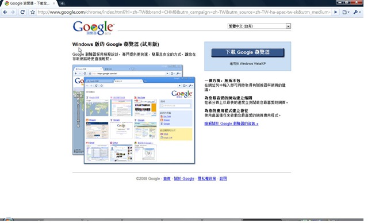Screen dimensions: 368x223
Task: Go forward using the forward arrow
Action: (x=13, y=12)
